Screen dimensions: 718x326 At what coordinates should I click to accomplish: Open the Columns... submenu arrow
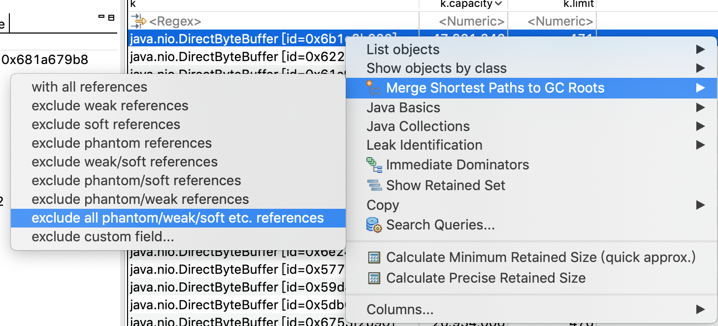pyautogui.click(x=700, y=310)
